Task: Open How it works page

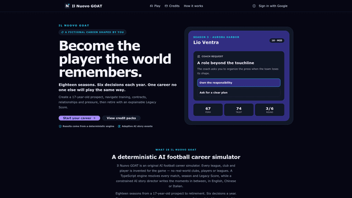Action: [x=193, y=6]
